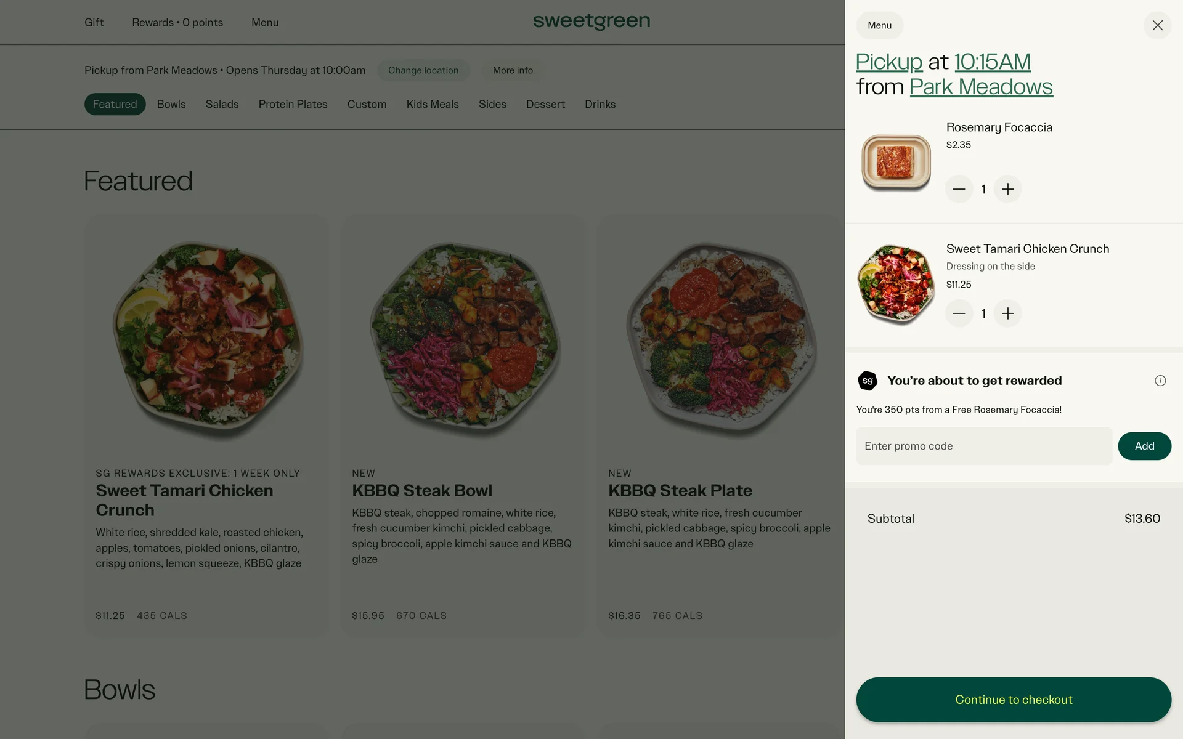Switch to the Protein Plates tab
The image size is (1183, 739).
tap(293, 104)
